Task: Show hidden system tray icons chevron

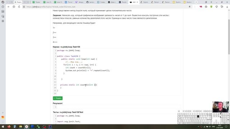Action: pyautogui.click(x=198, y=126)
